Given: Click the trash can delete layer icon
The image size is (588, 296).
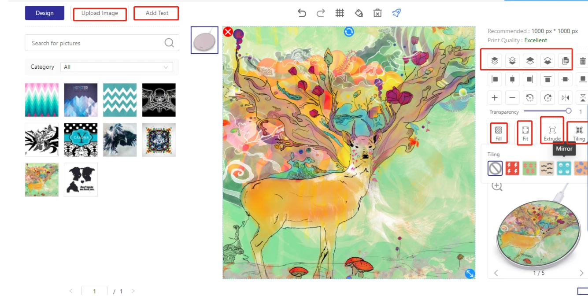Looking at the screenshot, I should tap(583, 61).
